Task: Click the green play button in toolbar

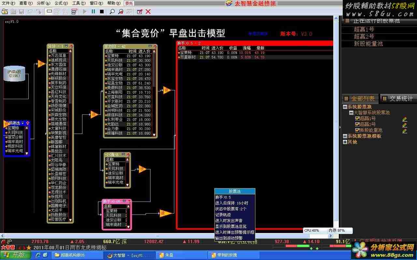Action: click(85, 12)
